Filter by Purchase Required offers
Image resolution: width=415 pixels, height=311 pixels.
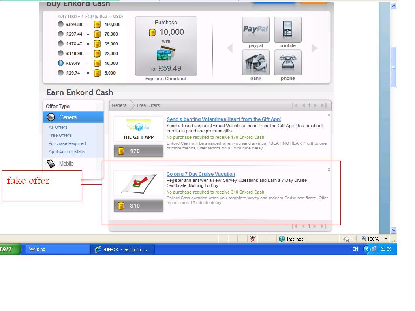tap(67, 143)
